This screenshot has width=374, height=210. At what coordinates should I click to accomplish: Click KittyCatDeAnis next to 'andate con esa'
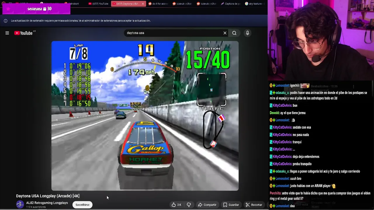(x=282, y=127)
